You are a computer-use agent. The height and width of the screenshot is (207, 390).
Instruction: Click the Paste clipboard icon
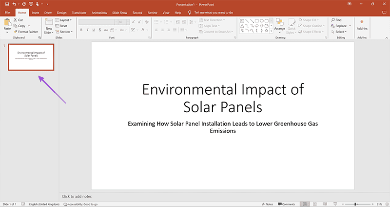[7, 22]
